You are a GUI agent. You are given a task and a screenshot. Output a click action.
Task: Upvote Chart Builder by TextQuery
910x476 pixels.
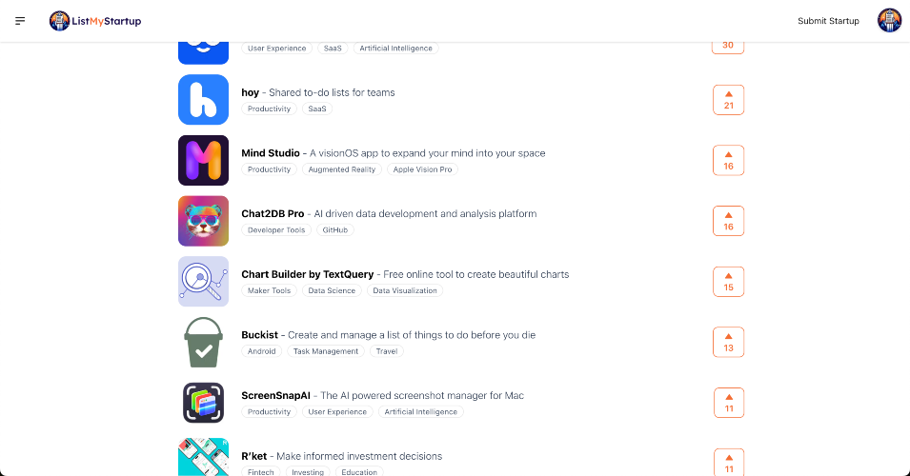click(728, 282)
